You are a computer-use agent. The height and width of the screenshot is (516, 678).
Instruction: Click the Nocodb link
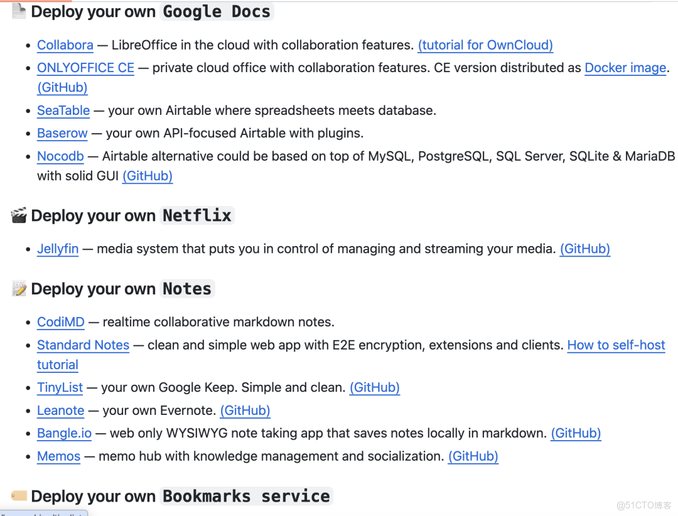tap(60, 156)
